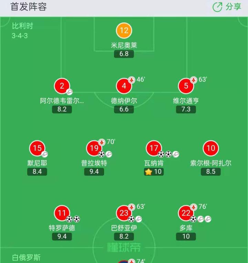Open player number 2 jersey circle

coord(62,86)
